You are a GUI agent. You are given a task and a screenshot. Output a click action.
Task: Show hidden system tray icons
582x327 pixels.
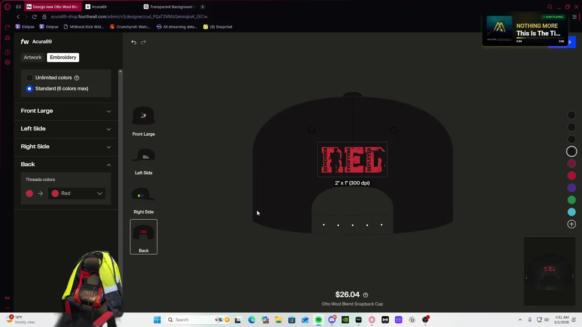520,320
